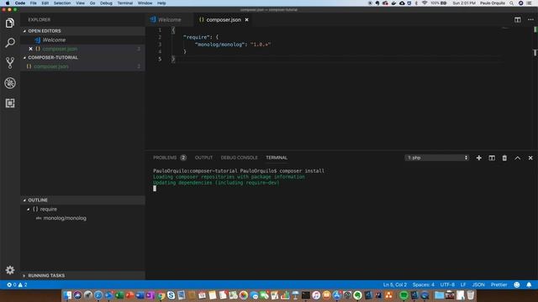Click the 'composer install' command text
This screenshot has width=538, height=302.
[x=302, y=171]
